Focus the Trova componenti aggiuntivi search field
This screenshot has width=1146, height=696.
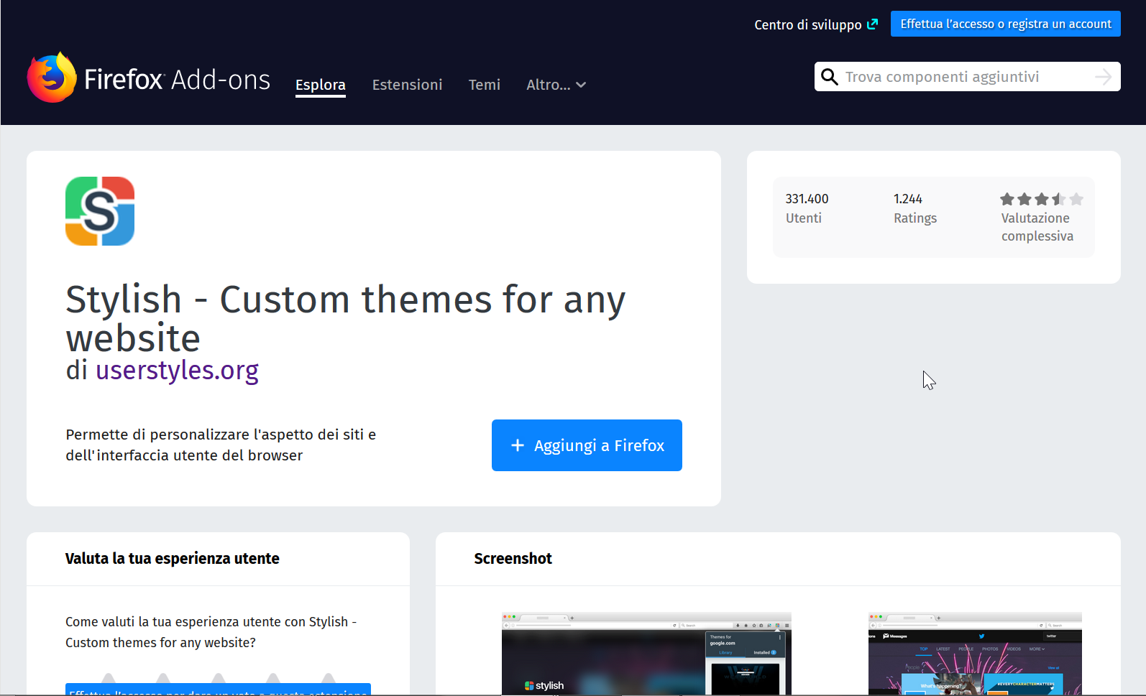click(966, 77)
